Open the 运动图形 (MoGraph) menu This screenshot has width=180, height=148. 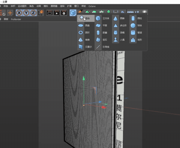[22, 6]
